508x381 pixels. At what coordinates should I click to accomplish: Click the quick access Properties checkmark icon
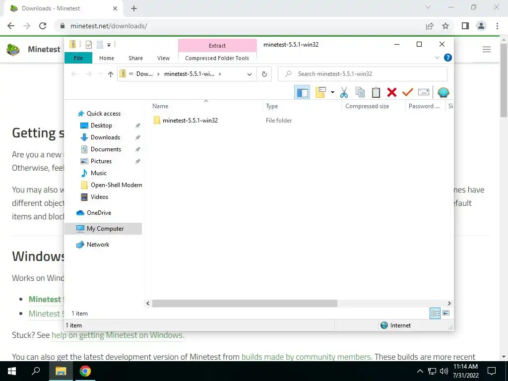click(x=88, y=45)
